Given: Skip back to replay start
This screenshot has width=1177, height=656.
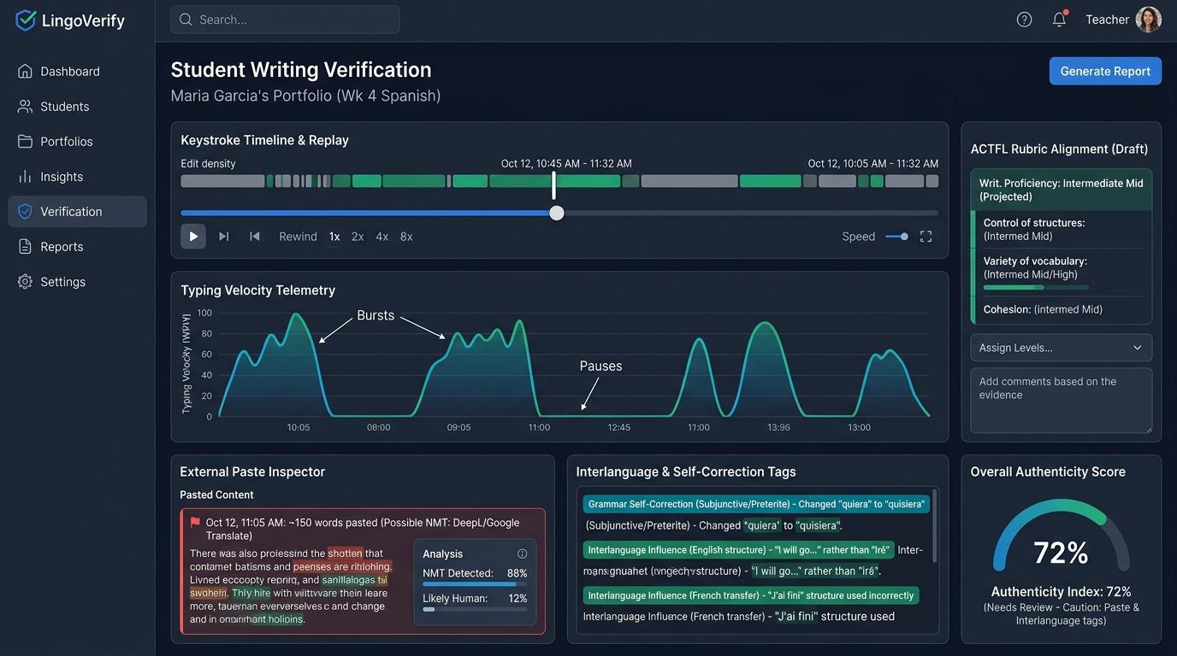Looking at the screenshot, I should [254, 237].
